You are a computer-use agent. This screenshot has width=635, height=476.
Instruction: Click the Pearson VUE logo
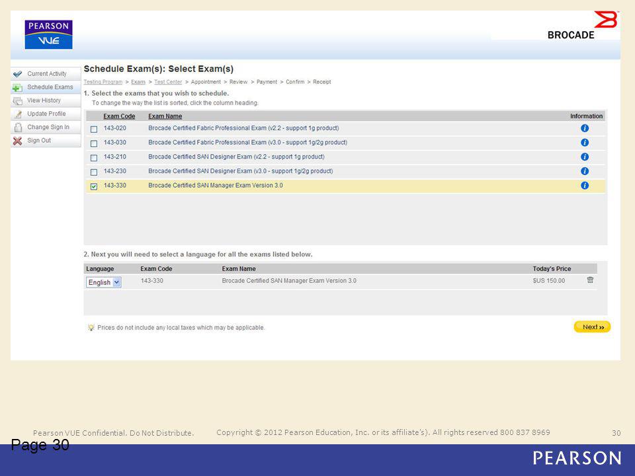[x=48, y=34]
